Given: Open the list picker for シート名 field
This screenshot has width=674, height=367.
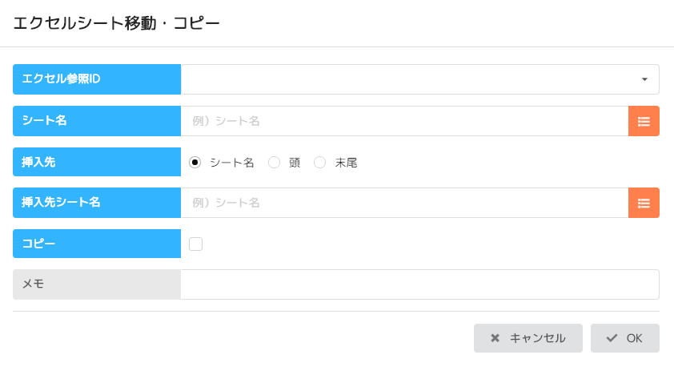Looking at the screenshot, I should point(644,121).
